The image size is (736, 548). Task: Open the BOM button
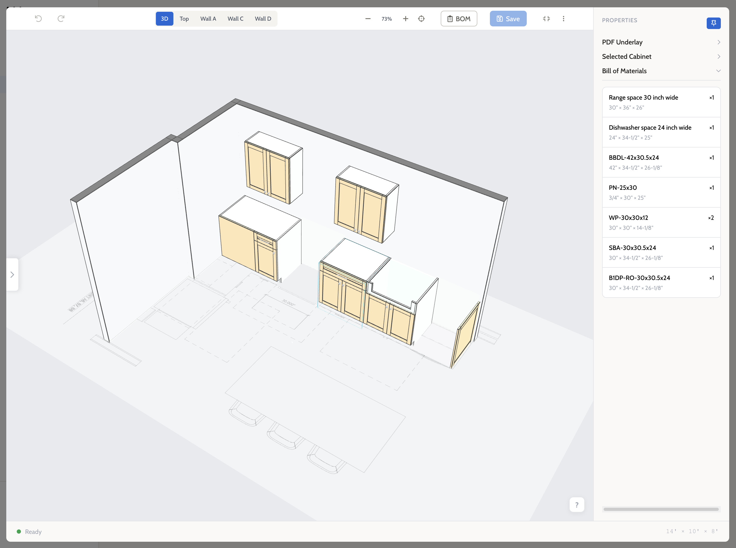[459, 19]
